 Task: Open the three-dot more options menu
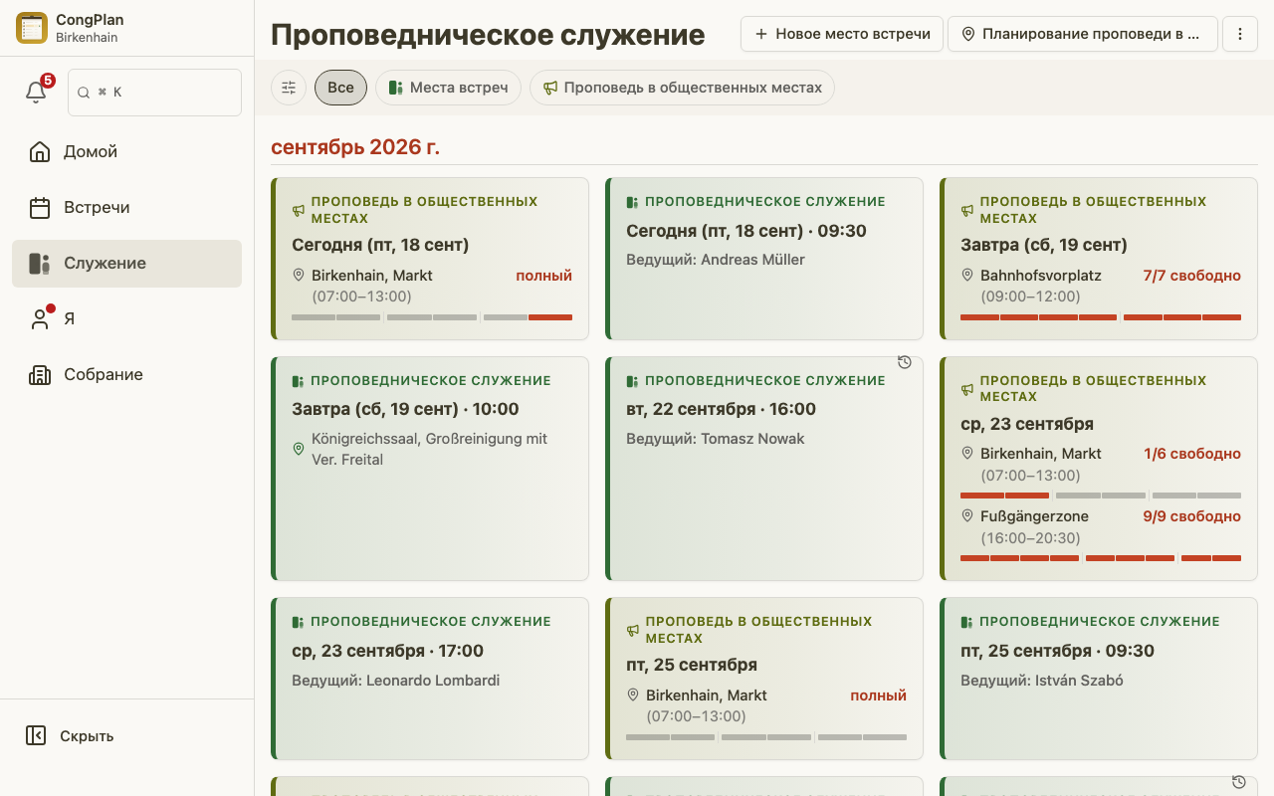click(1240, 34)
